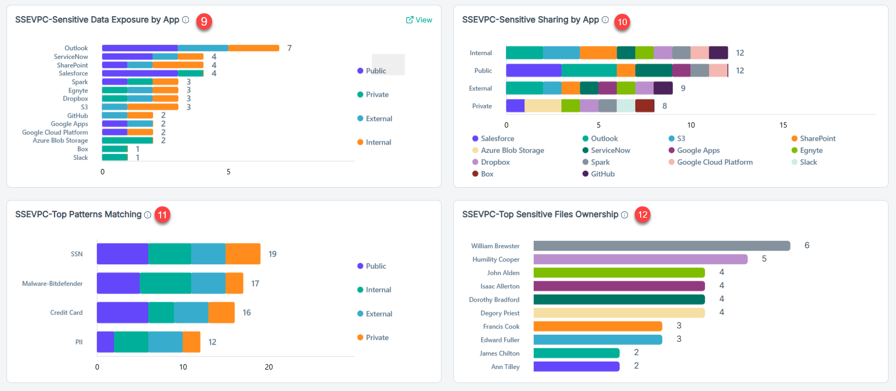Open the View link for Data Exposure chart

419,20
